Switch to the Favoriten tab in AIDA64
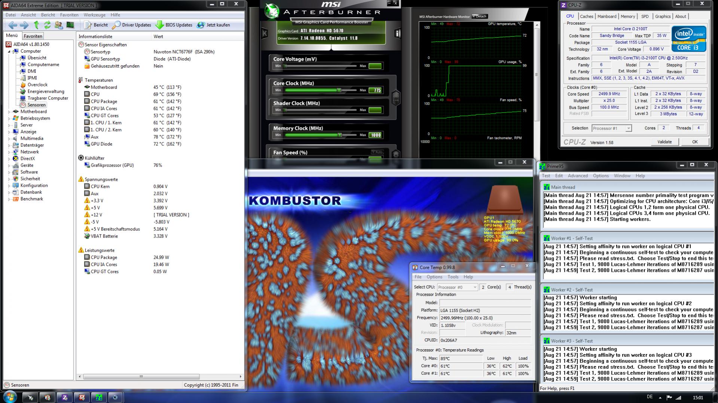Screen dimensions: 718x403 point(33,36)
